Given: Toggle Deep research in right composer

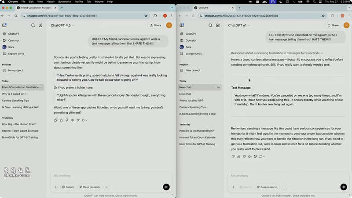Looking at the screenshot, I should 267,187.
